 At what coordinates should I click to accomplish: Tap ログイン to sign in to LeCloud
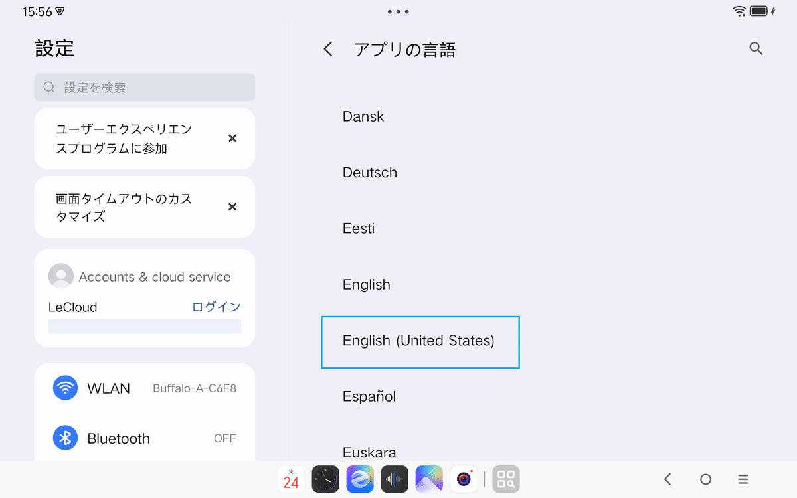[x=216, y=307]
